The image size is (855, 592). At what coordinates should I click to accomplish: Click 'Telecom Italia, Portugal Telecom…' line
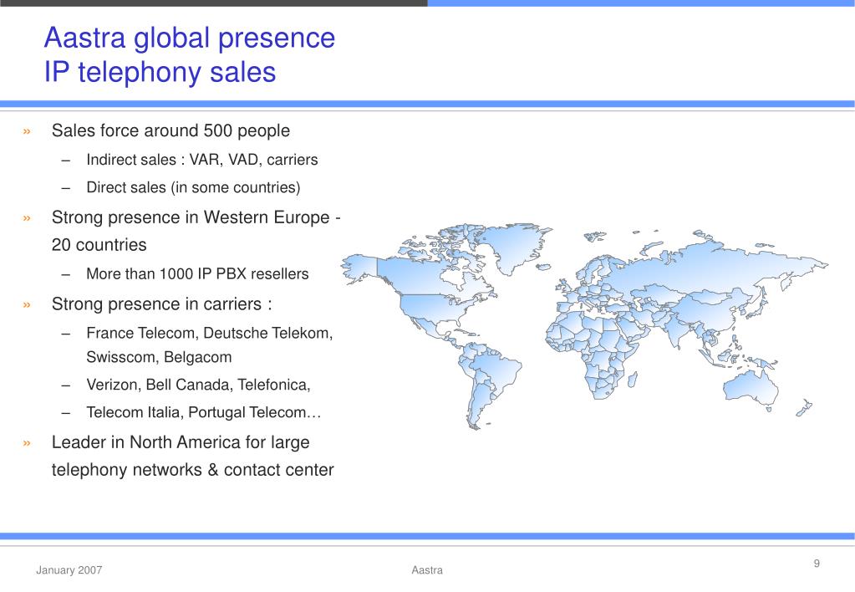(x=203, y=412)
